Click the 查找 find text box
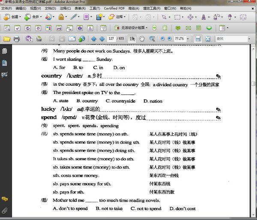The width and height of the screenshot is (257, 220). (x=231, y=39)
